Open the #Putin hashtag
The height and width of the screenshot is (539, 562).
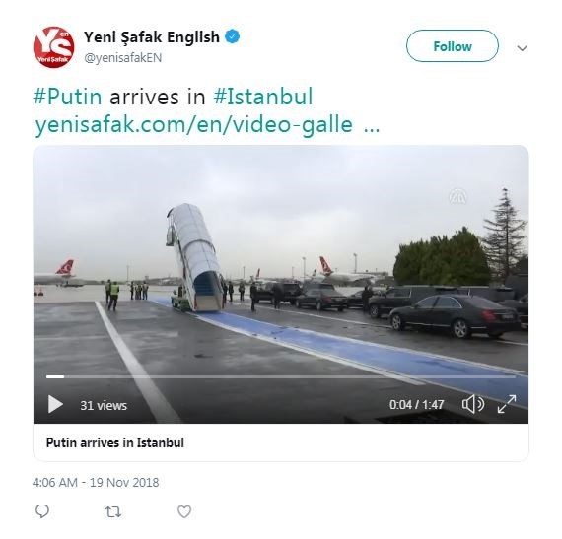(67, 97)
